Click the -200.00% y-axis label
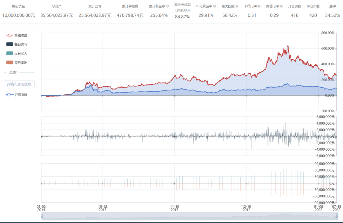This screenshot has height=223, width=343. (327, 111)
